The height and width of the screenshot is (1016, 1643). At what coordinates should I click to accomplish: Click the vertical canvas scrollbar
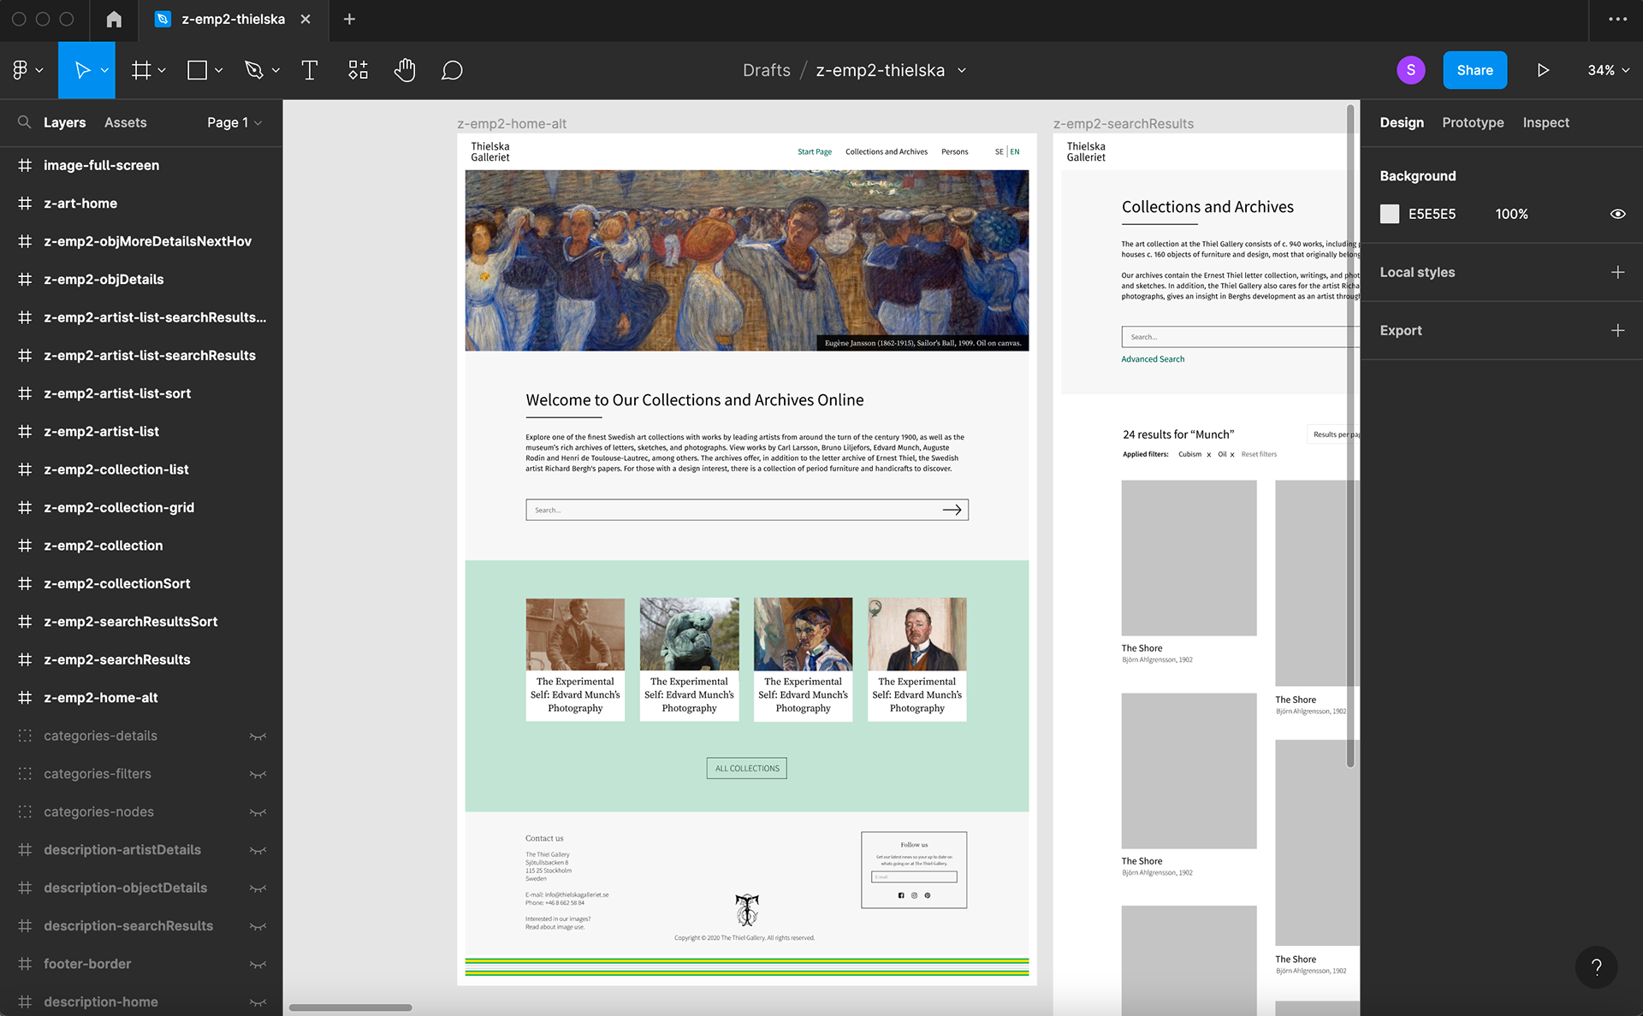[1350, 435]
